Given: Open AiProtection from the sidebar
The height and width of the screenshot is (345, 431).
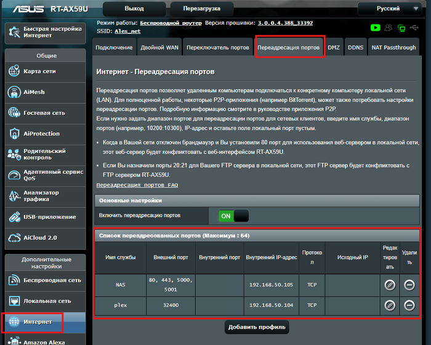Looking at the screenshot, I should (41, 133).
